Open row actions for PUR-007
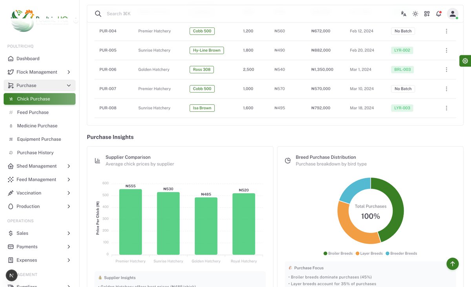The height and width of the screenshot is (287, 471). (446, 89)
